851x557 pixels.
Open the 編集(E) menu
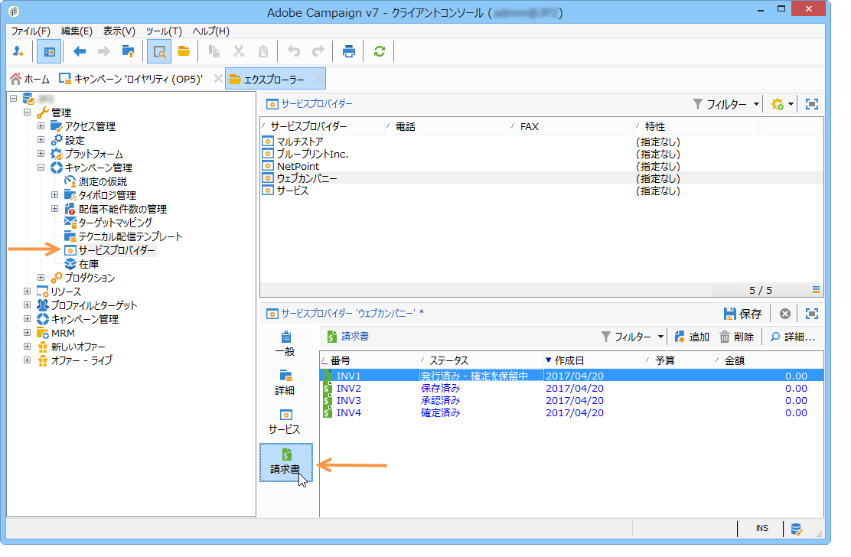click(77, 31)
